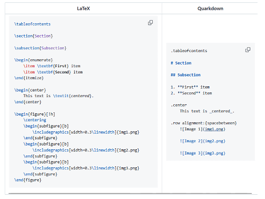265x199 pixels.
Task: Click the \begin{enumerate} line
Action: 34,60
